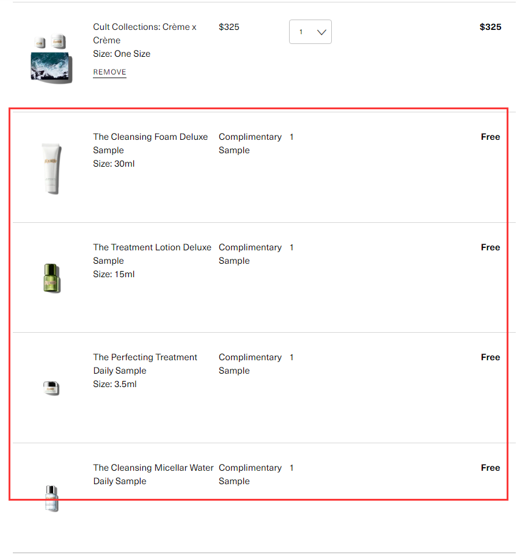
Task: Open the quantity dropdown for Cult Collections
Action: (310, 32)
